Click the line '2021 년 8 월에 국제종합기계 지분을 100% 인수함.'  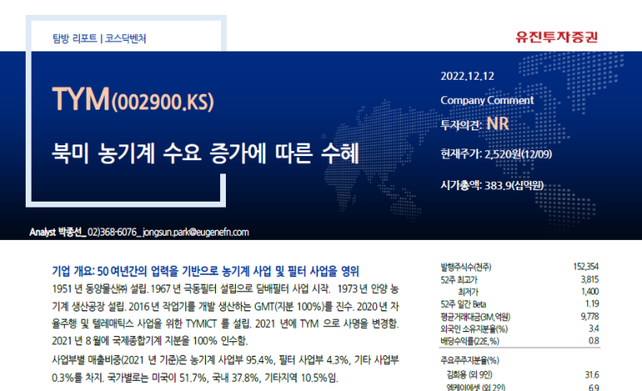click(149, 340)
